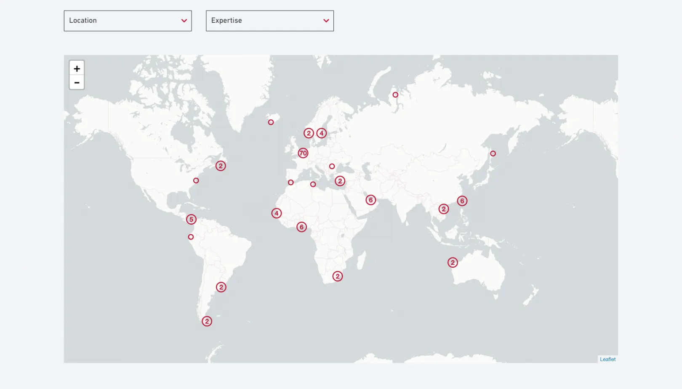This screenshot has width=682, height=389.
Task: Select the 2 cluster over Norway
Action: point(309,133)
